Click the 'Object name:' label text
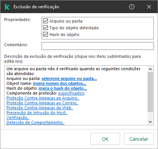Screen dimensions: 158x149 coord(19,83)
